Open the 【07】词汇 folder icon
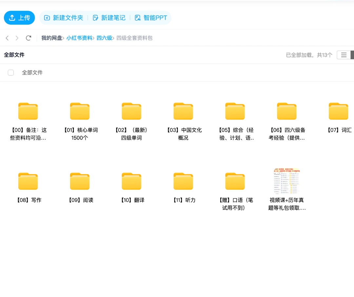This screenshot has height=297, width=354. pyautogui.click(x=338, y=111)
